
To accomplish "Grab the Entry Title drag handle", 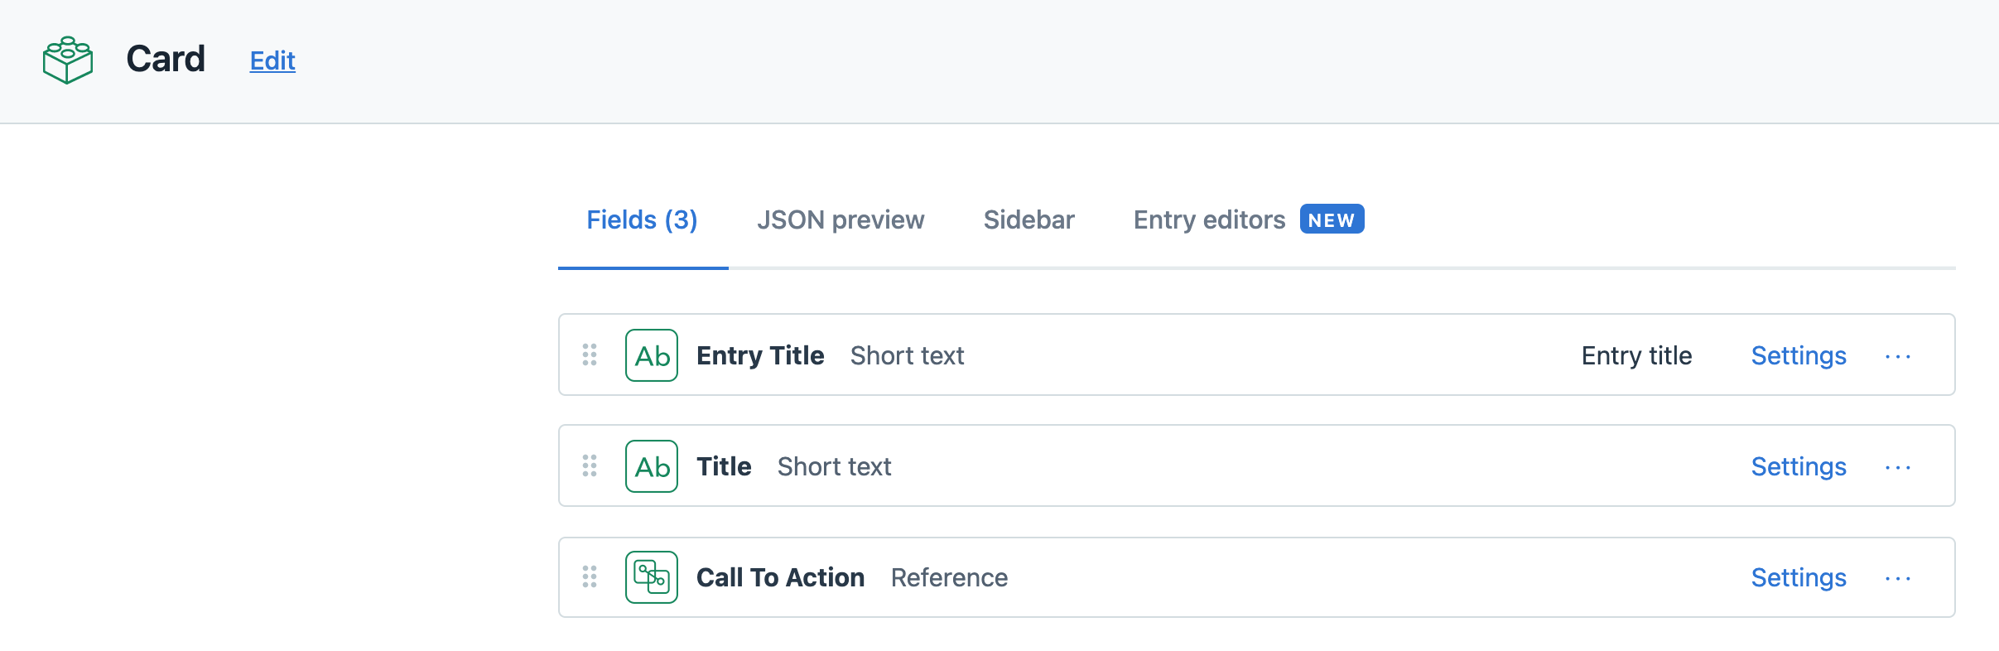I will click(x=590, y=355).
